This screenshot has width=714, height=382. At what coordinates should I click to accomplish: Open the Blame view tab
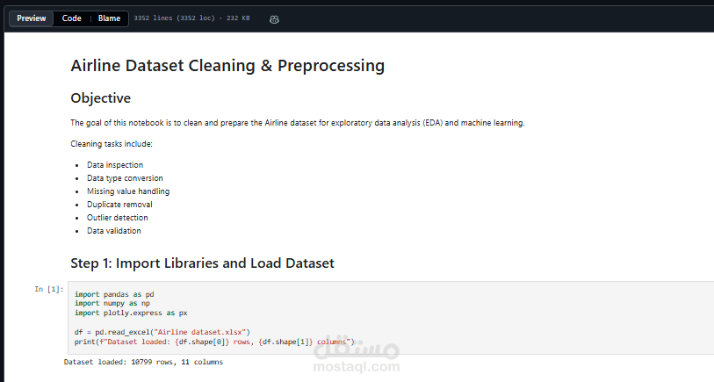coord(109,18)
